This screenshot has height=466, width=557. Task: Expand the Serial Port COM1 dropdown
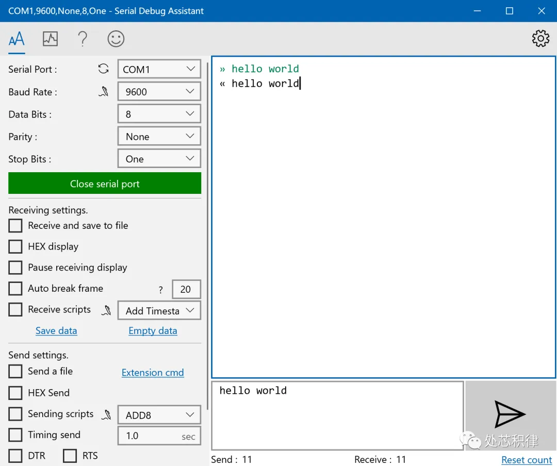click(159, 70)
